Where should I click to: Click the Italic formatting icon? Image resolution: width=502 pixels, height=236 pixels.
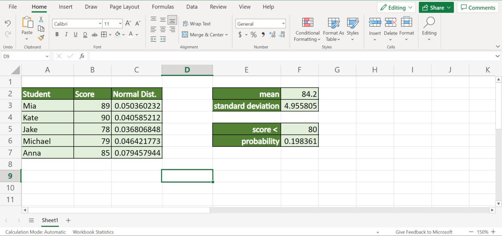pyautogui.click(x=66, y=34)
